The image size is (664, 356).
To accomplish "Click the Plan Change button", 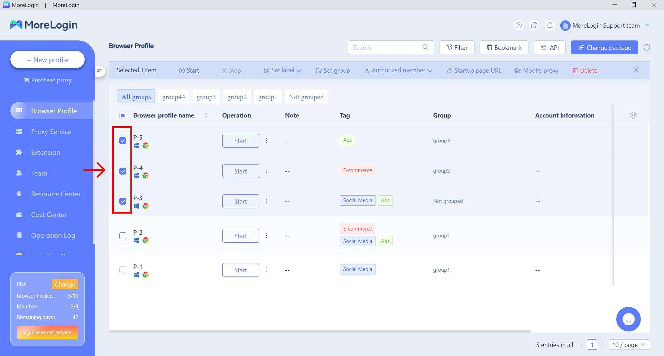I will pyautogui.click(x=65, y=284).
